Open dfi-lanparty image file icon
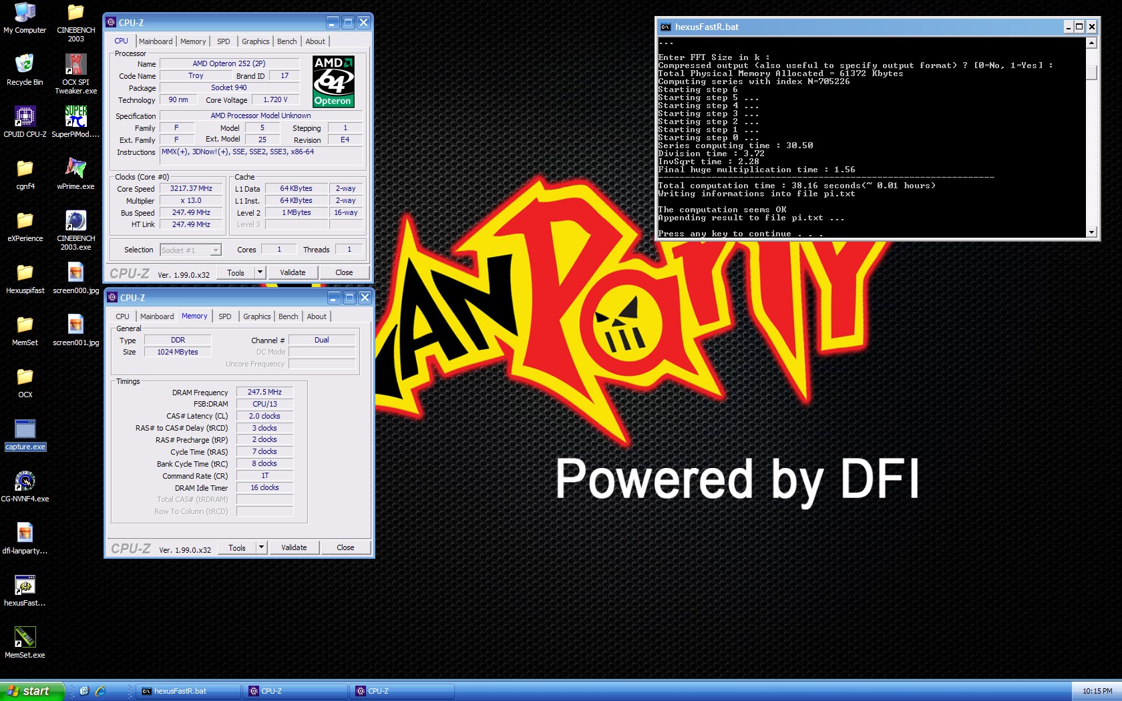 pyautogui.click(x=25, y=539)
